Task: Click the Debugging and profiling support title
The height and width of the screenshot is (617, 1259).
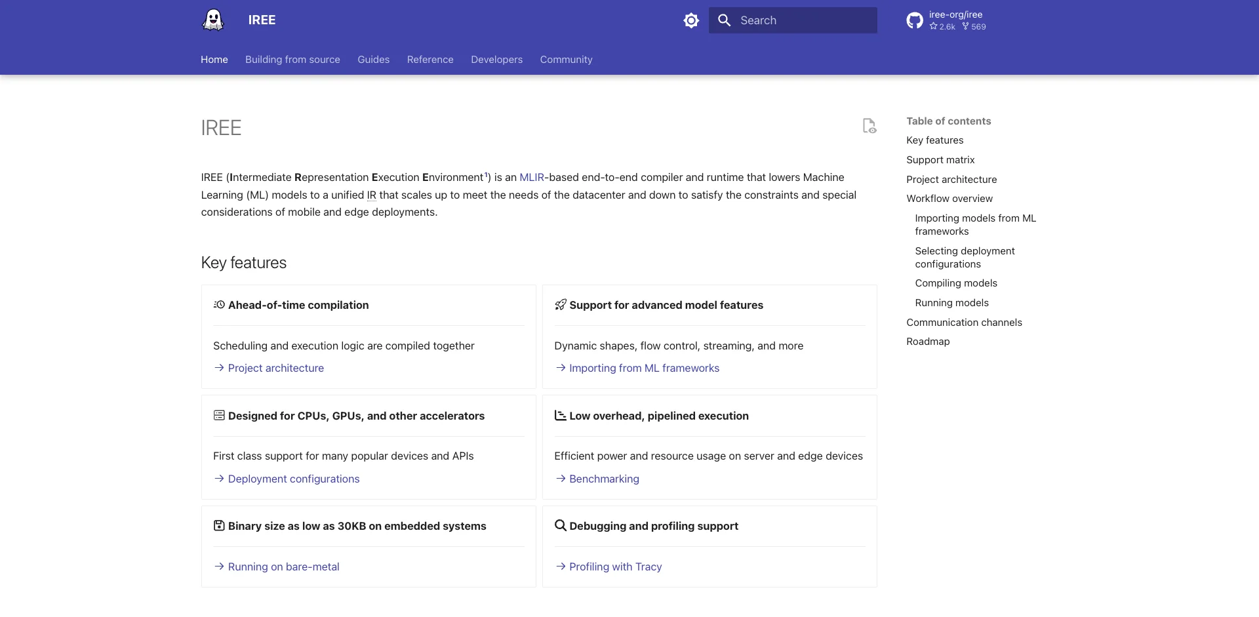Action: click(x=654, y=526)
